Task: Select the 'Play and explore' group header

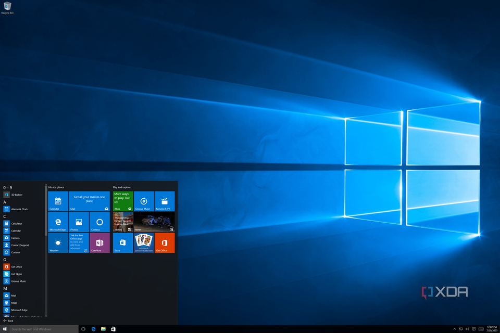Action: (122, 187)
